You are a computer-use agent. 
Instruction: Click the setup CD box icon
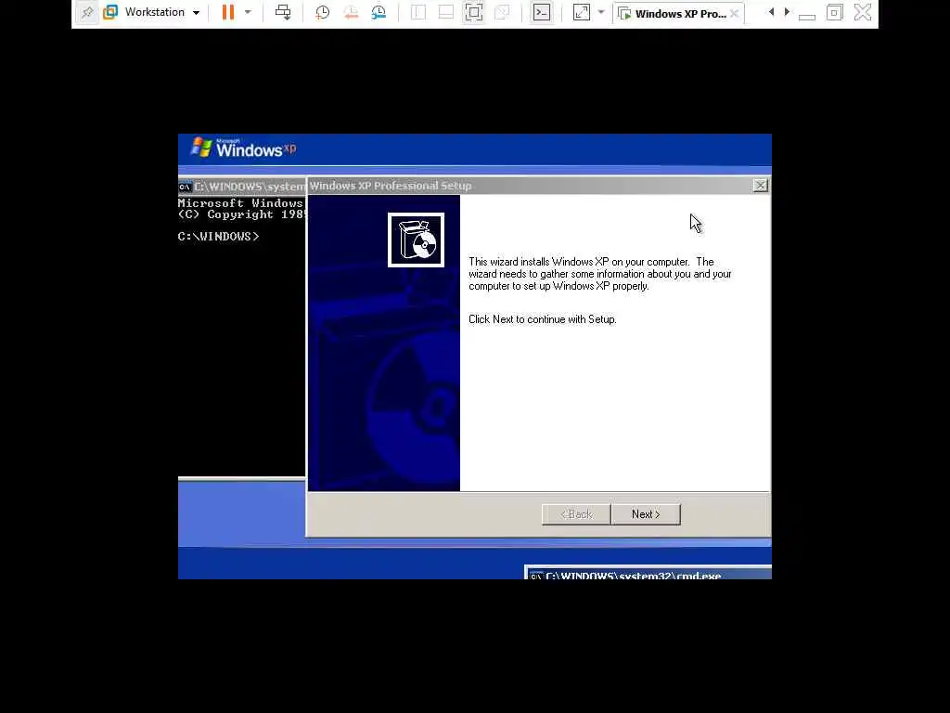coord(417,240)
